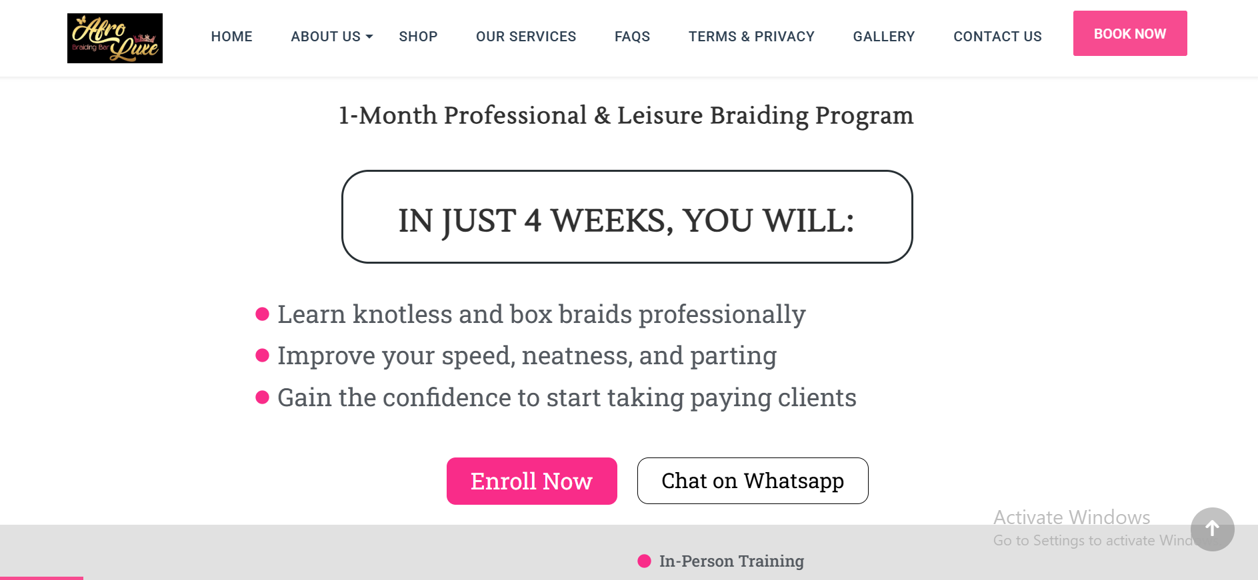Start a Chat on Whatsapp

tap(752, 481)
